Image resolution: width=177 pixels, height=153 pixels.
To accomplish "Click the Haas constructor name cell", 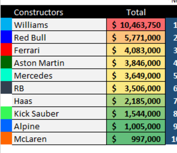I will click(59, 100).
